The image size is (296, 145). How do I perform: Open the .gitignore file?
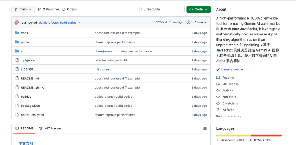pyautogui.click(x=28, y=60)
